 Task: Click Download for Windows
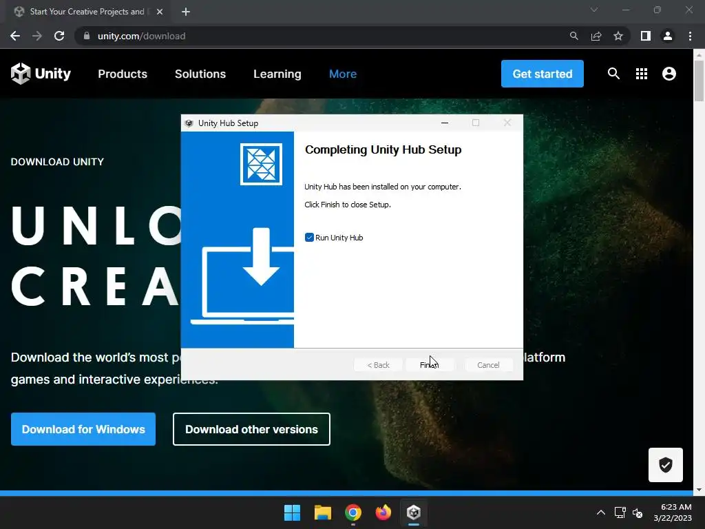click(83, 429)
